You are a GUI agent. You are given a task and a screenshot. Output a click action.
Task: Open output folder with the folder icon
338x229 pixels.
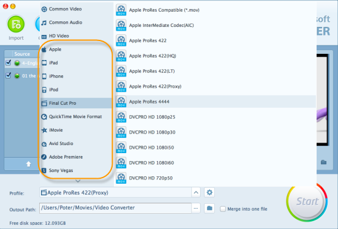(209, 208)
